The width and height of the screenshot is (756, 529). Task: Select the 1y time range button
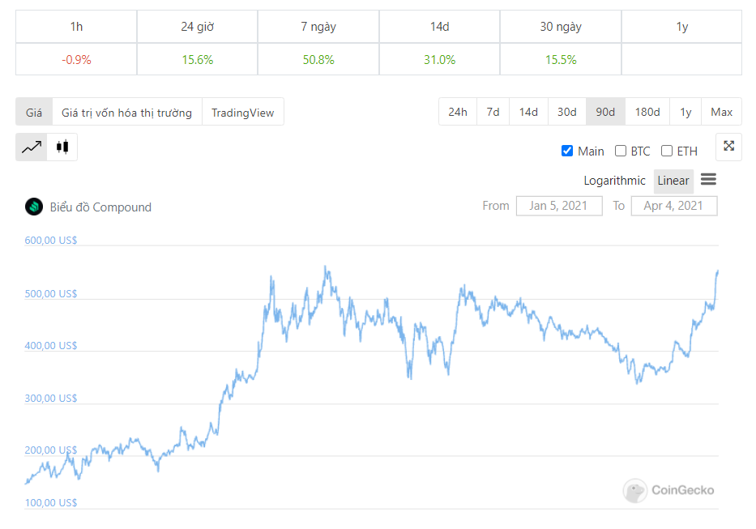tap(686, 112)
